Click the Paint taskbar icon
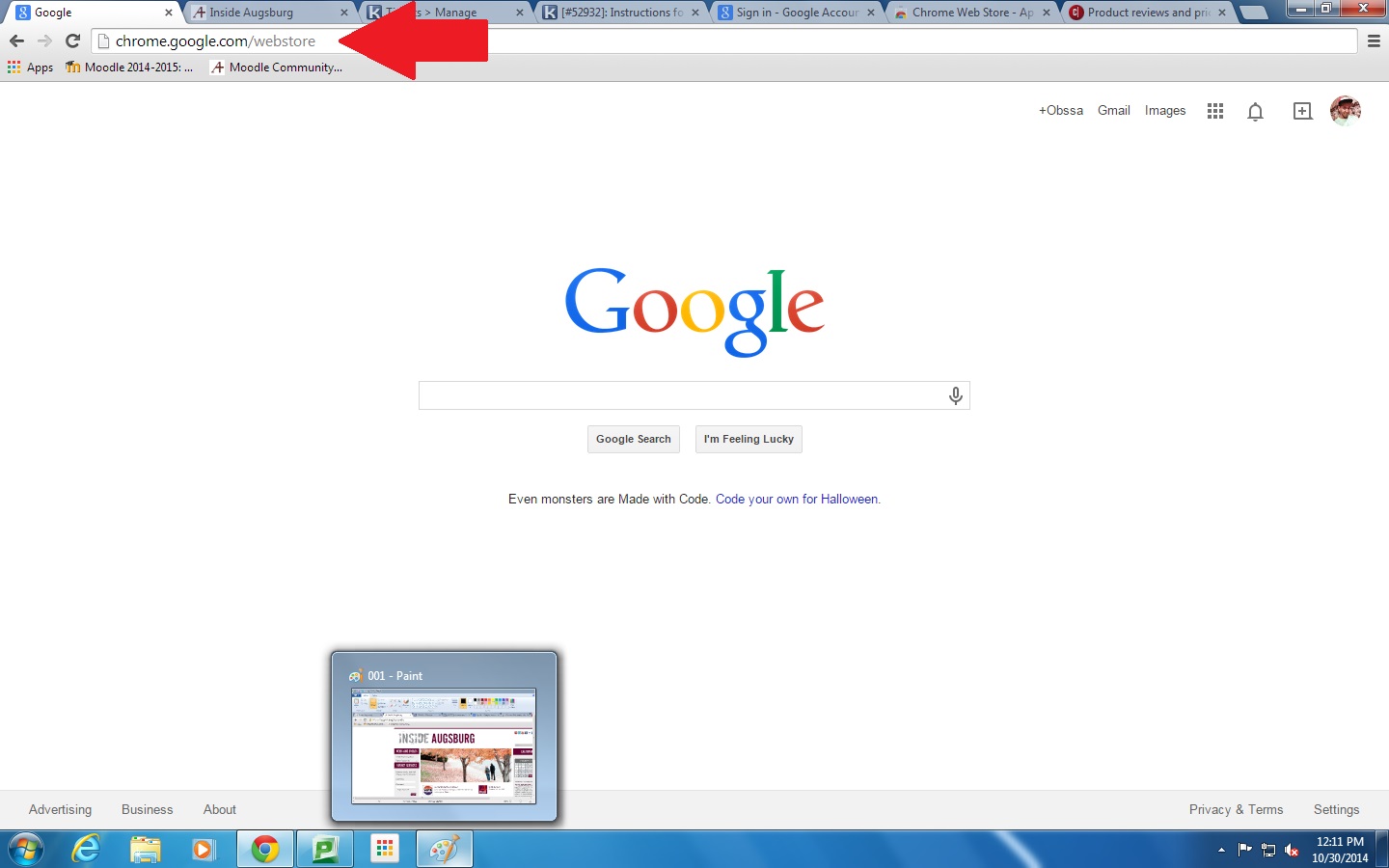This screenshot has height=868, width=1389. tap(445, 850)
